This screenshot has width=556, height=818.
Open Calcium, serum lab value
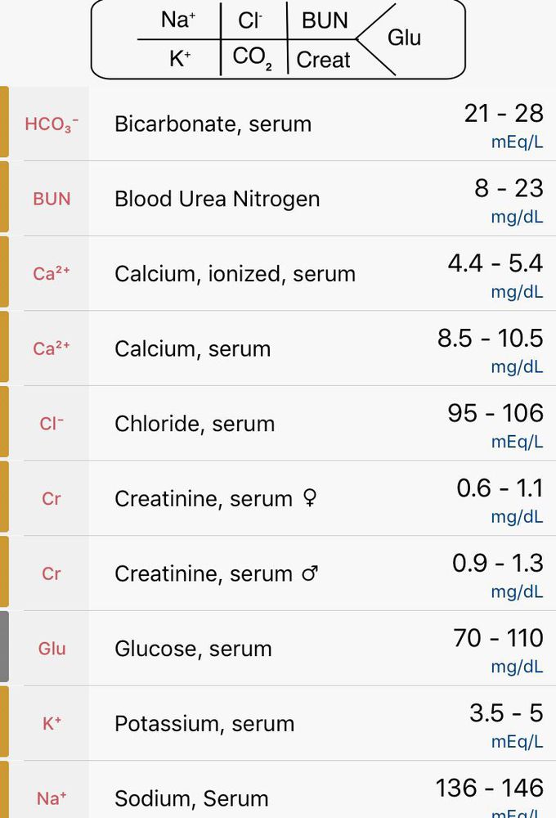tap(192, 349)
